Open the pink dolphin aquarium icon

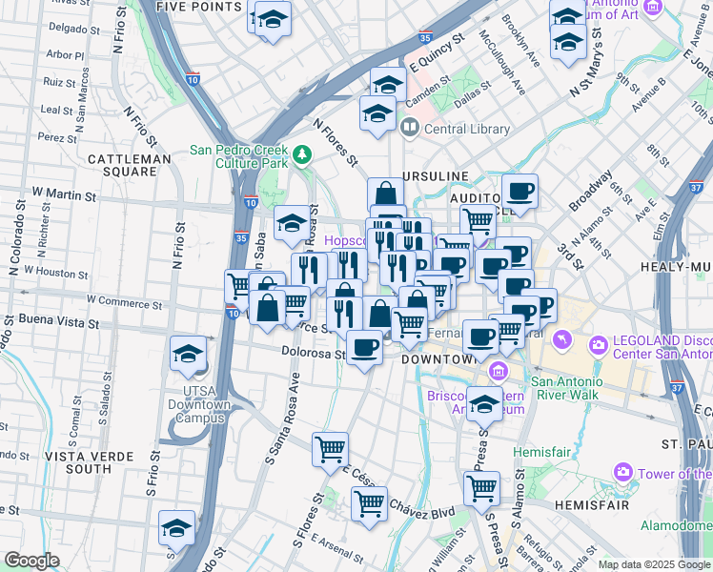click(x=562, y=340)
